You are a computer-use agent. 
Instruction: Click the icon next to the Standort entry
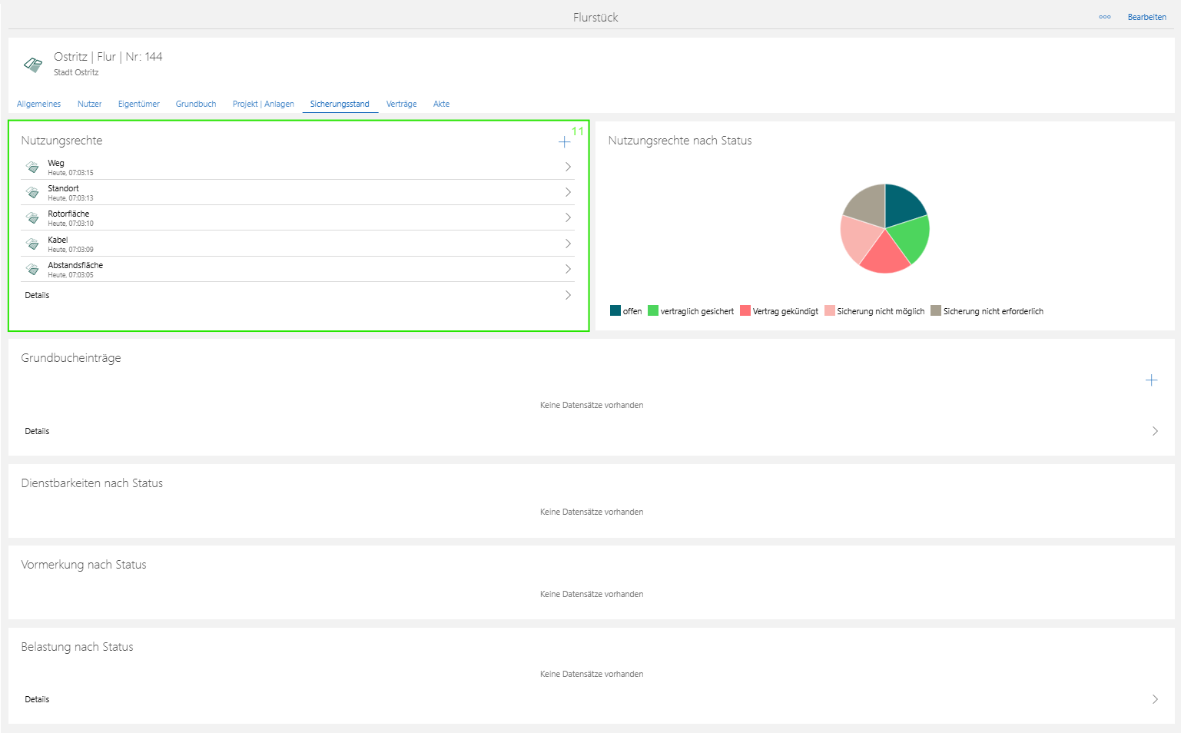(x=32, y=192)
